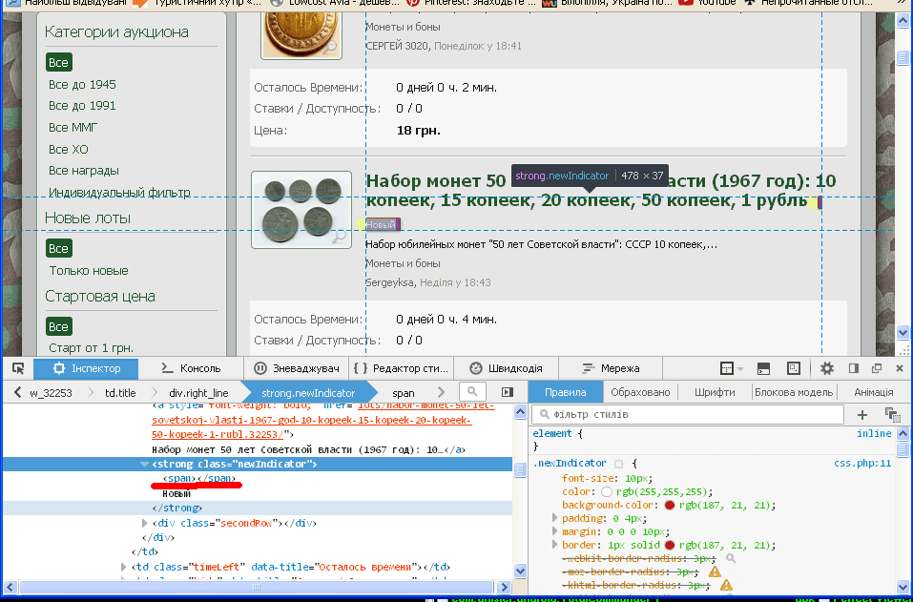Open the Набор монет 50 лот title
Image resolution: width=913 pixels, height=602 pixels.
point(600,191)
